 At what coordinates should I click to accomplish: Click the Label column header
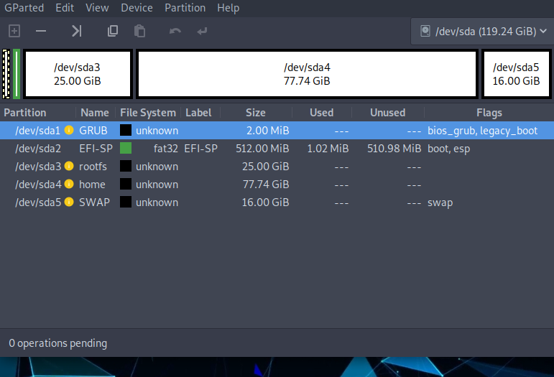point(198,113)
